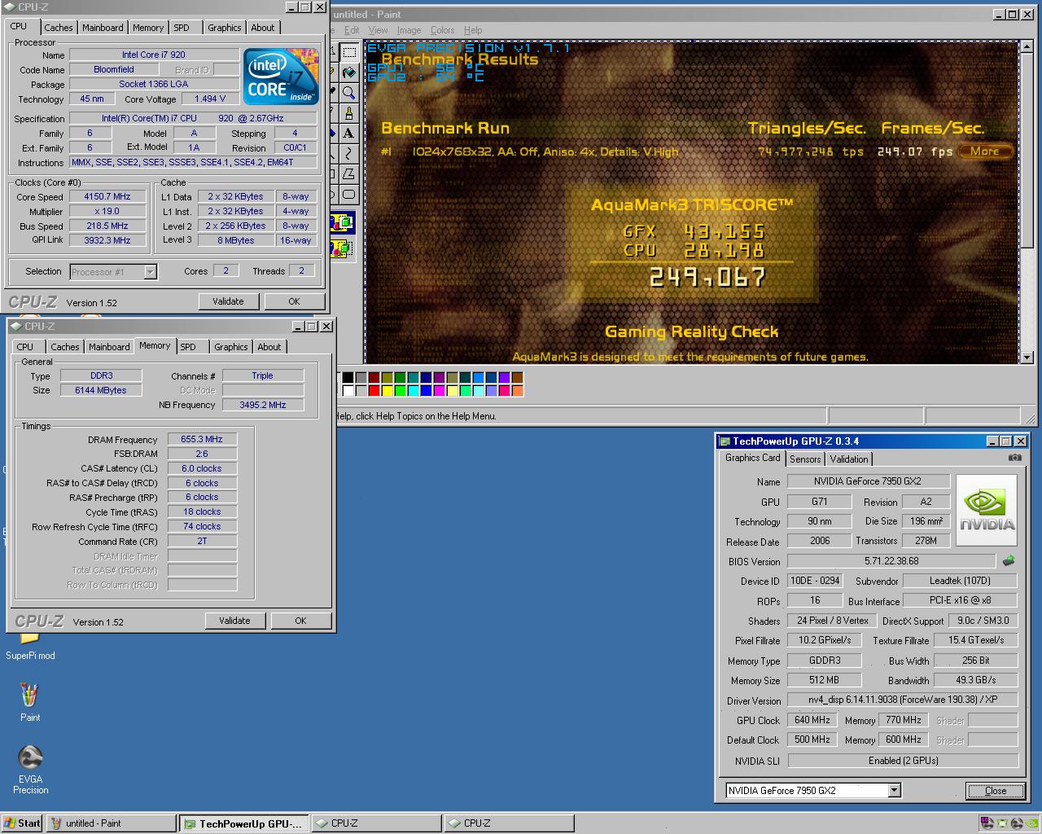Click Paint's vertical scrollbar down arrow
The height and width of the screenshot is (834, 1042).
pyautogui.click(x=1026, y=357)
